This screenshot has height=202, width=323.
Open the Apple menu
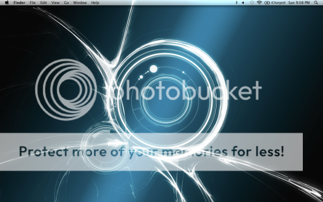pyautogui.click(x=7, y=3)
